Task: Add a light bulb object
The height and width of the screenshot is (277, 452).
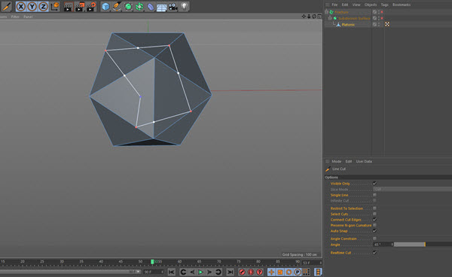Action: click(185, 6)
